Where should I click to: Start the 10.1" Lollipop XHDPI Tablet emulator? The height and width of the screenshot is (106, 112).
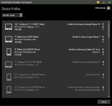[x=103, y=24]
